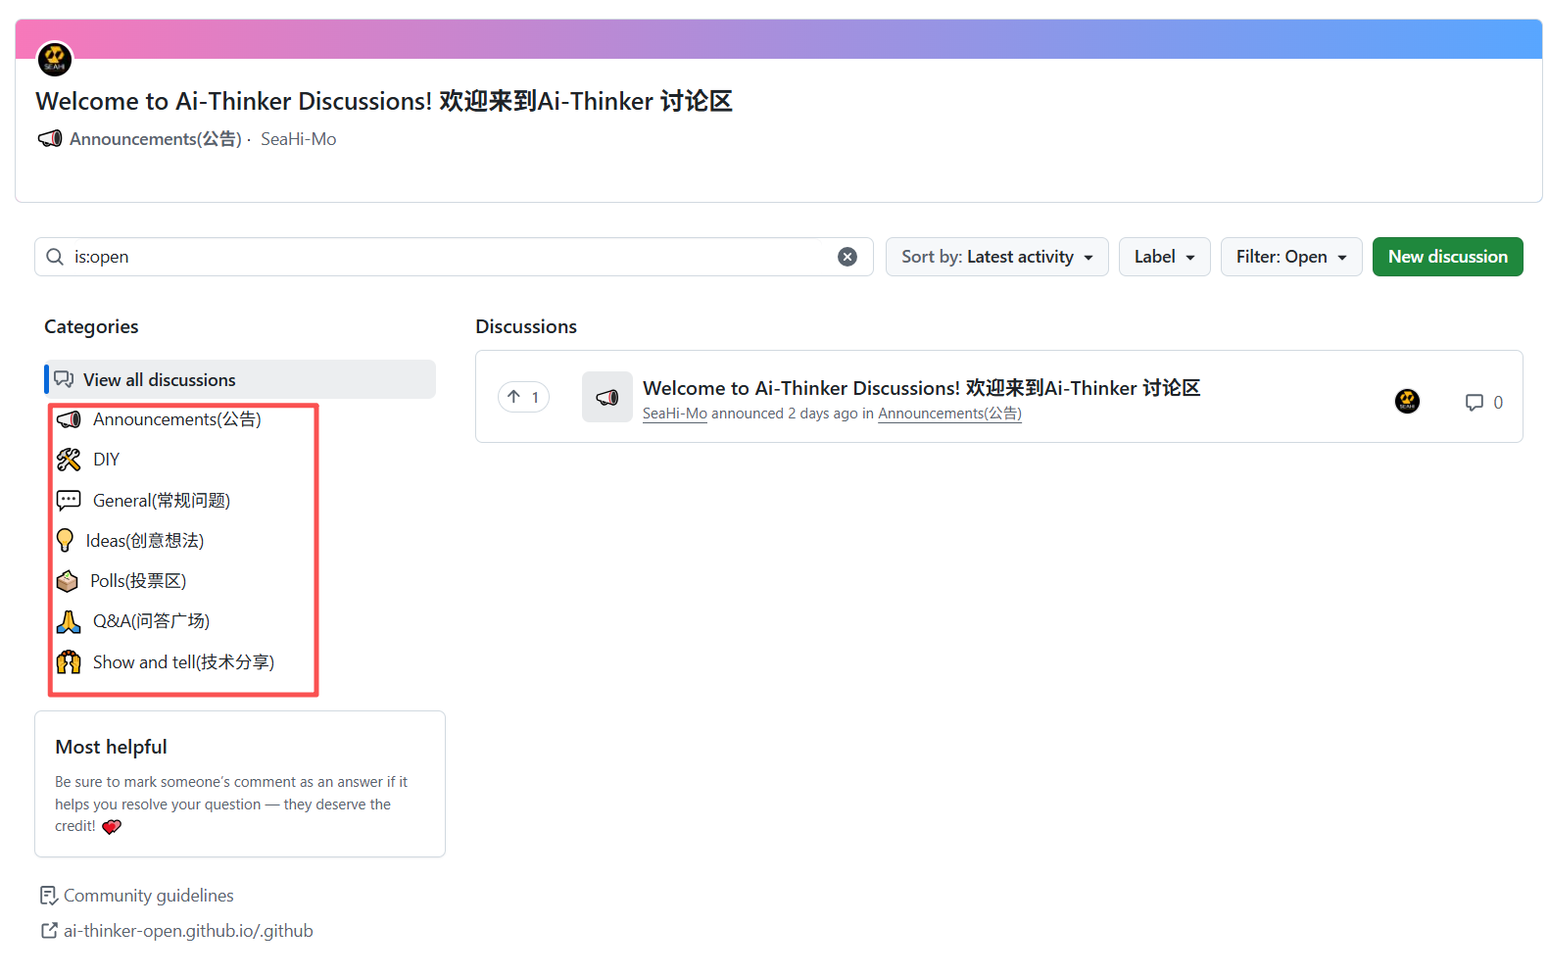Click the Most helpful heading
1548x975 pixels.
click(111, 747)
